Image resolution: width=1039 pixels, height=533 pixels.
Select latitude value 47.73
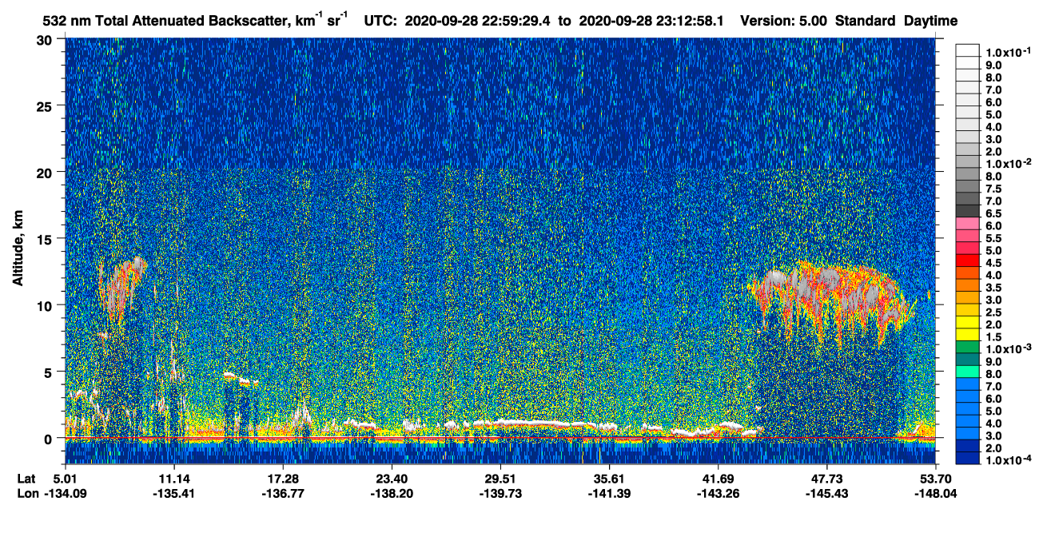826,479
